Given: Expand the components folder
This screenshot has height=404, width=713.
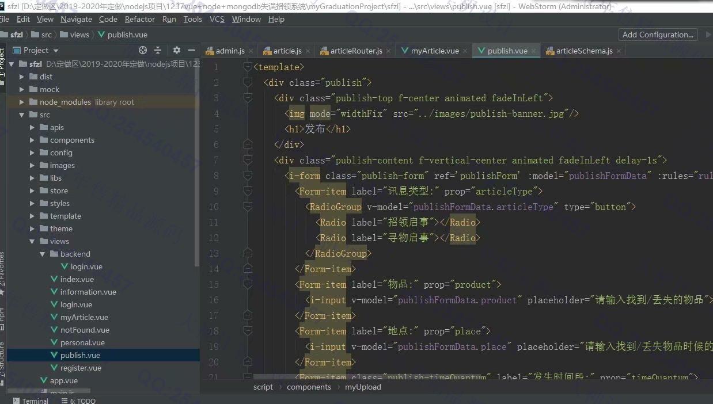Looking at the screenshot, I should [x=32, y=140].
